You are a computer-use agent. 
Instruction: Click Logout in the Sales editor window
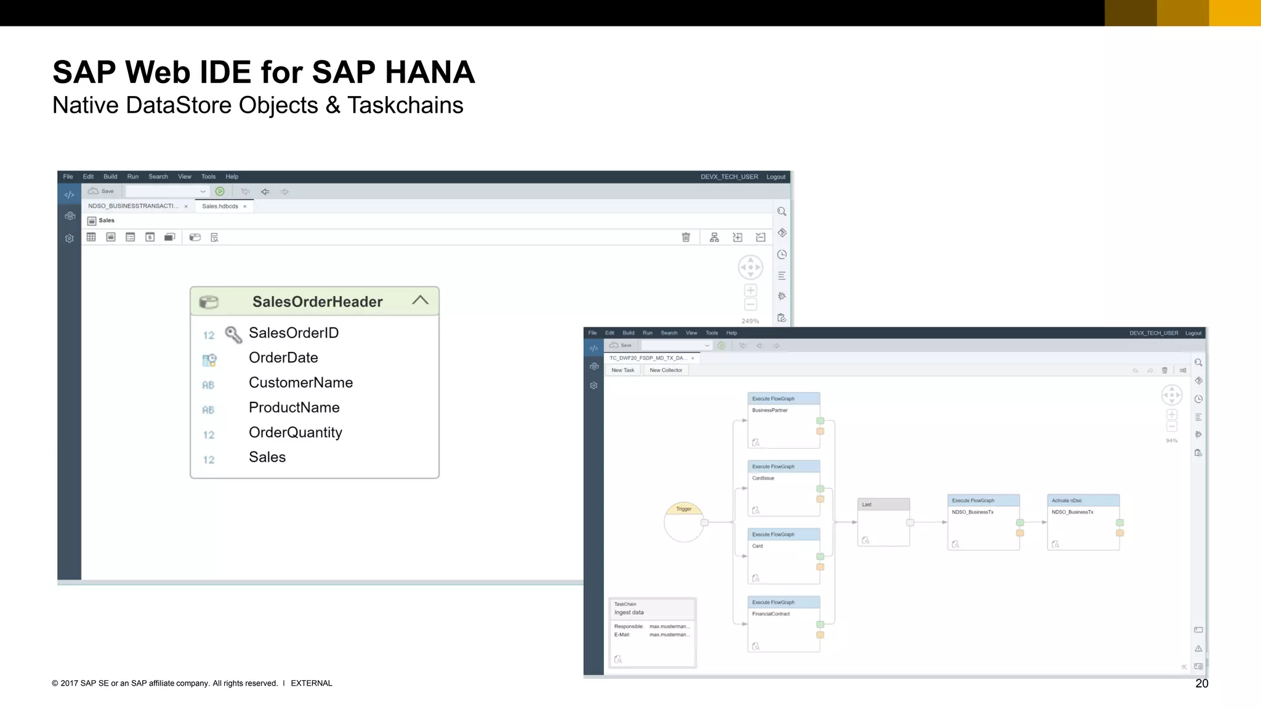pos(776,177)
